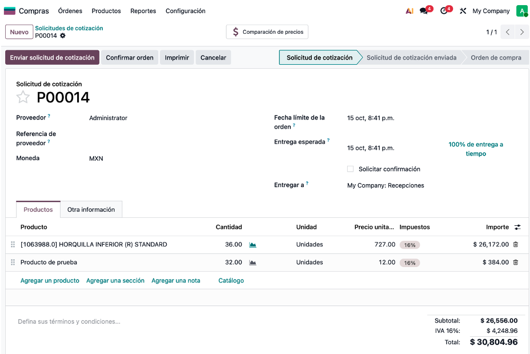
Task: Show forecast chart for Producto de prueba
Action: tap(252, 262)
